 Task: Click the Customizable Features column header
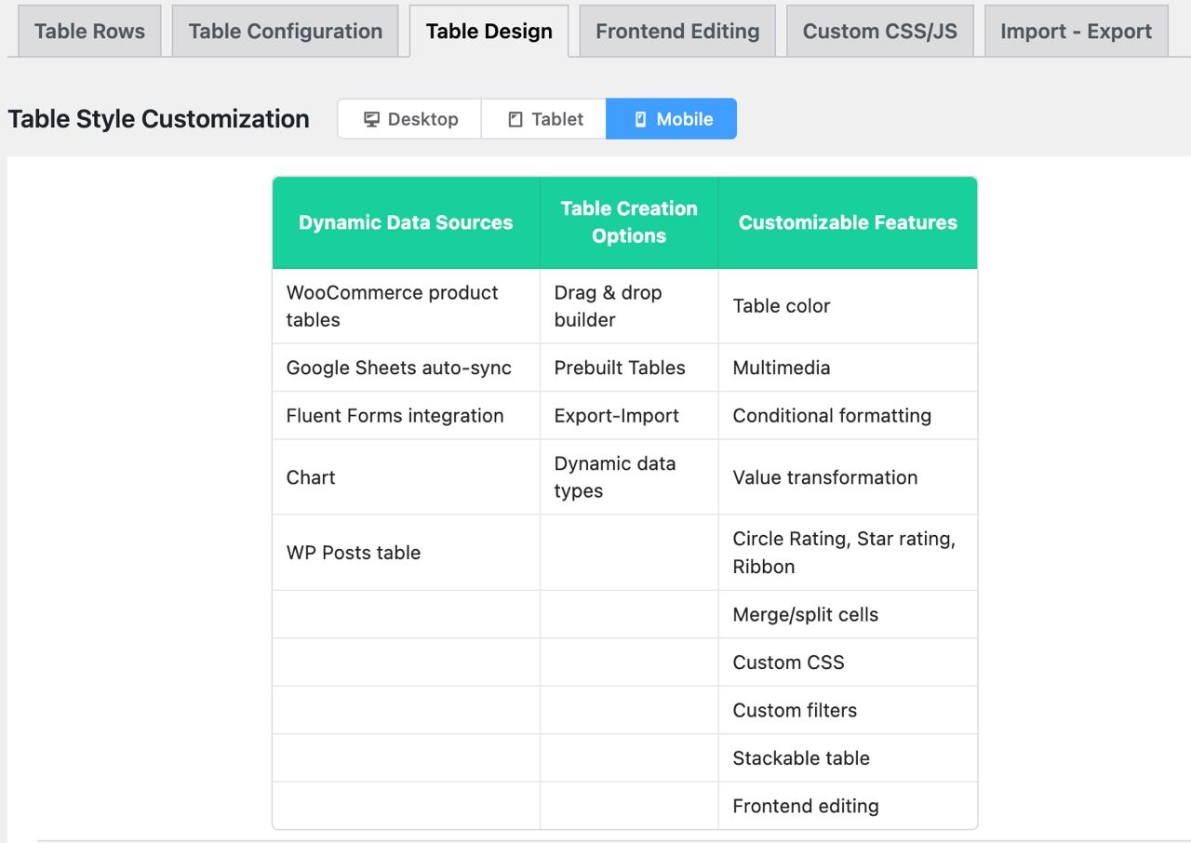coord(848,222)
